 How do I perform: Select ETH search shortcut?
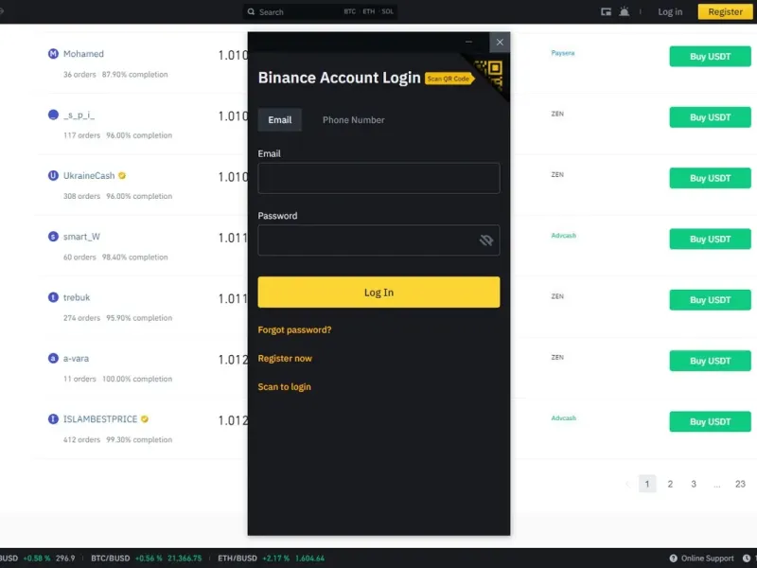[x=369, y=11]
